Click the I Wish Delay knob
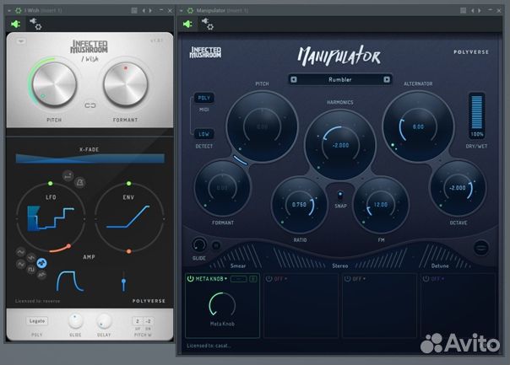This screenshot has height=365, width=510. (x=104, y=321)
